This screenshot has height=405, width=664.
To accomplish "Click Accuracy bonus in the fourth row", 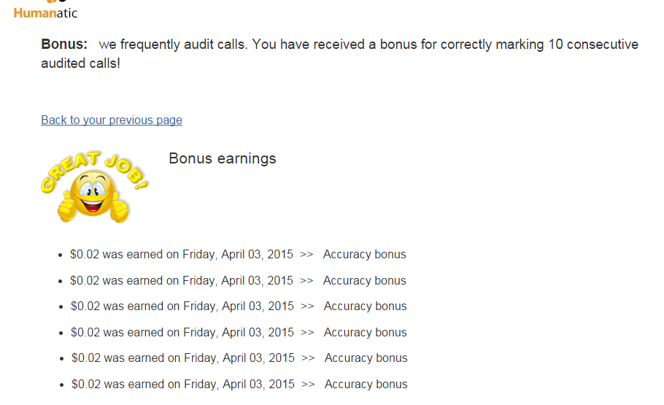I will [366, 332].
